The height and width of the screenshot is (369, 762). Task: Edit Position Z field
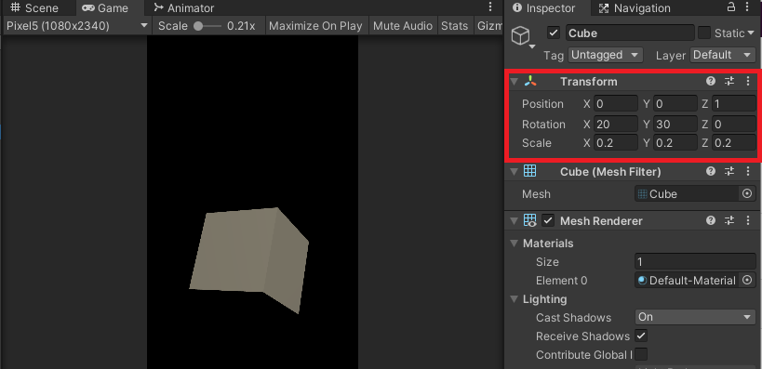(733, 103)
